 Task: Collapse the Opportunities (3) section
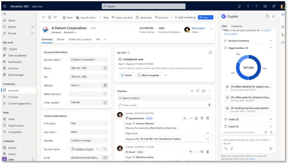[271, 48]
